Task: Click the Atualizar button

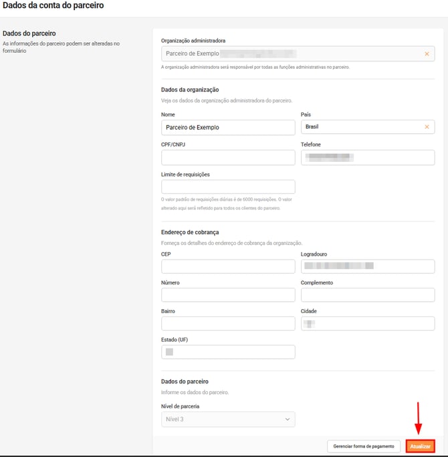Action: click(421, 446)
